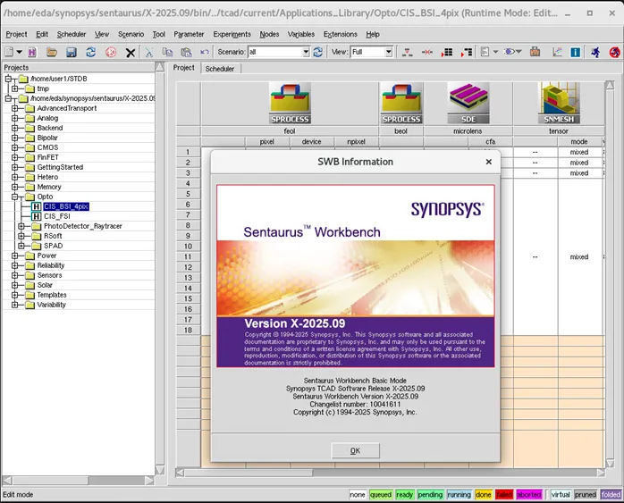Click the document preprocess icon

coord(485,52)
